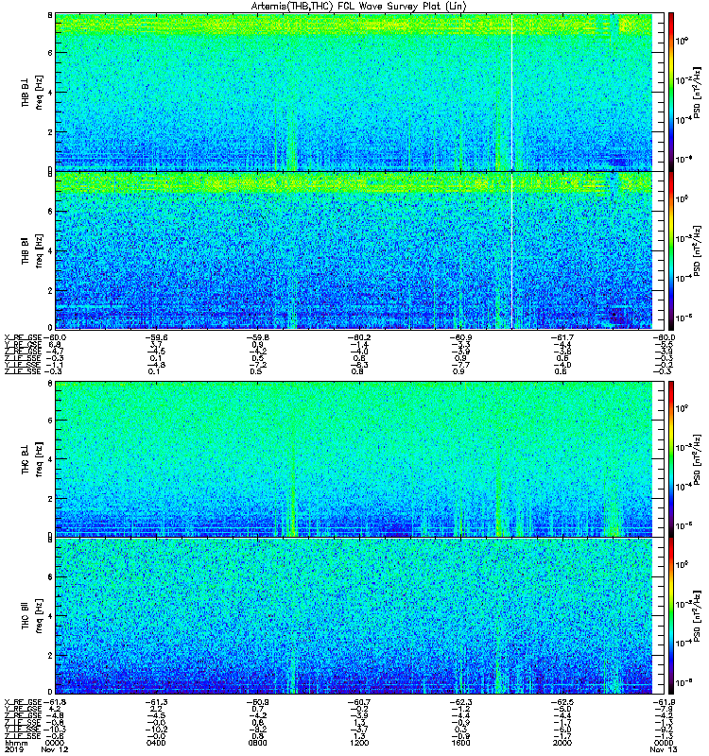Click the color bar beside THB B∥ panel
The width and height of the screenshot is (709, 756).
tap(670, 250)
